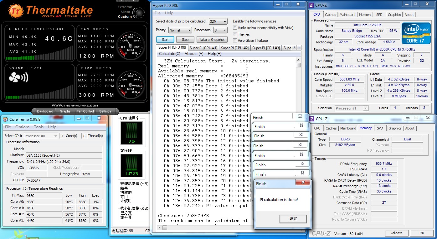Open the Priority dropdown set to Normal
Image resolution: width=437 pixels, height=239 pixels.
point(180,30)
